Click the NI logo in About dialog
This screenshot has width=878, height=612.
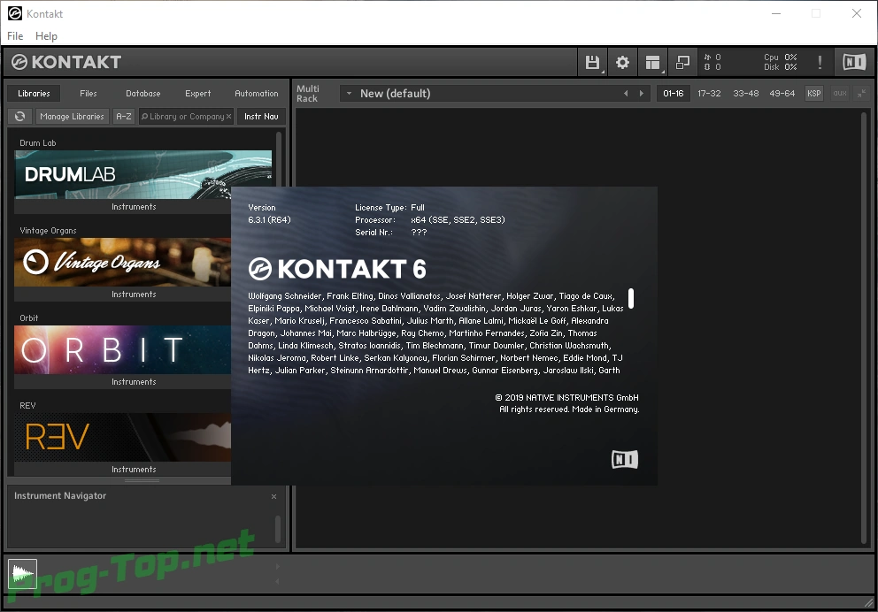625,460
